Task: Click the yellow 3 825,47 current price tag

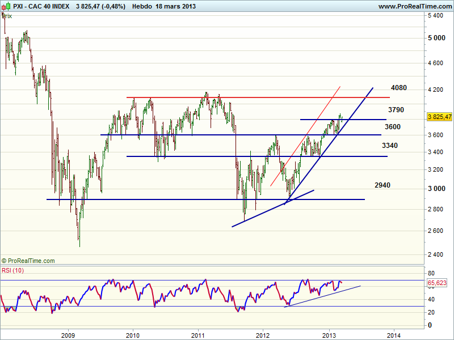Action: [x=439, y=117]
